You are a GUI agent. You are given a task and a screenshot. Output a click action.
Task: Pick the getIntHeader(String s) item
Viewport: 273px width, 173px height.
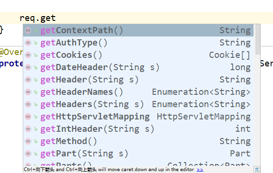click(x=138, y=129)
